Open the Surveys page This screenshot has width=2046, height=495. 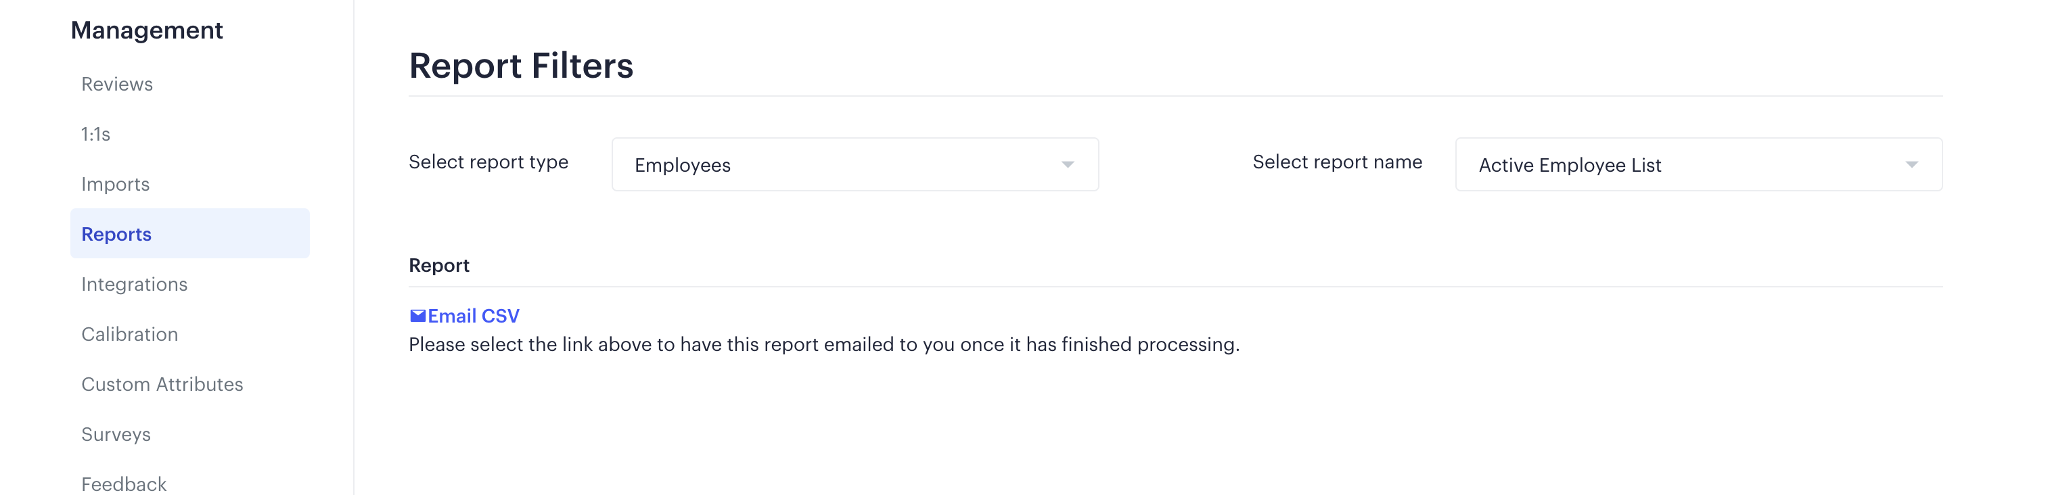[x=116, y=434]
